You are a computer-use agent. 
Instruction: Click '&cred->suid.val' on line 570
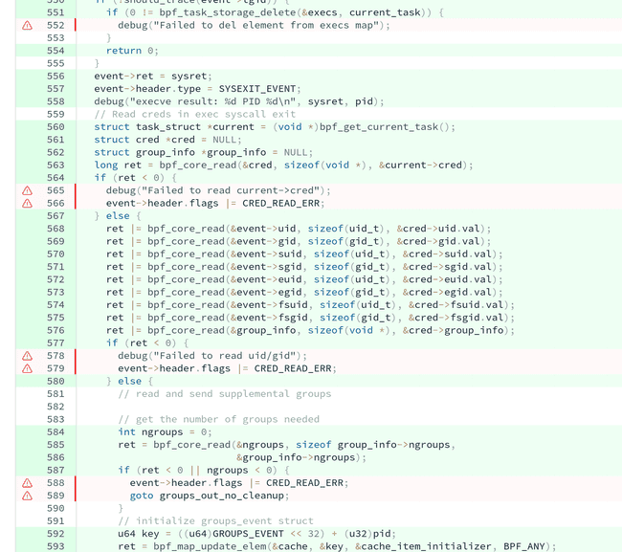(x=447, y=254)
